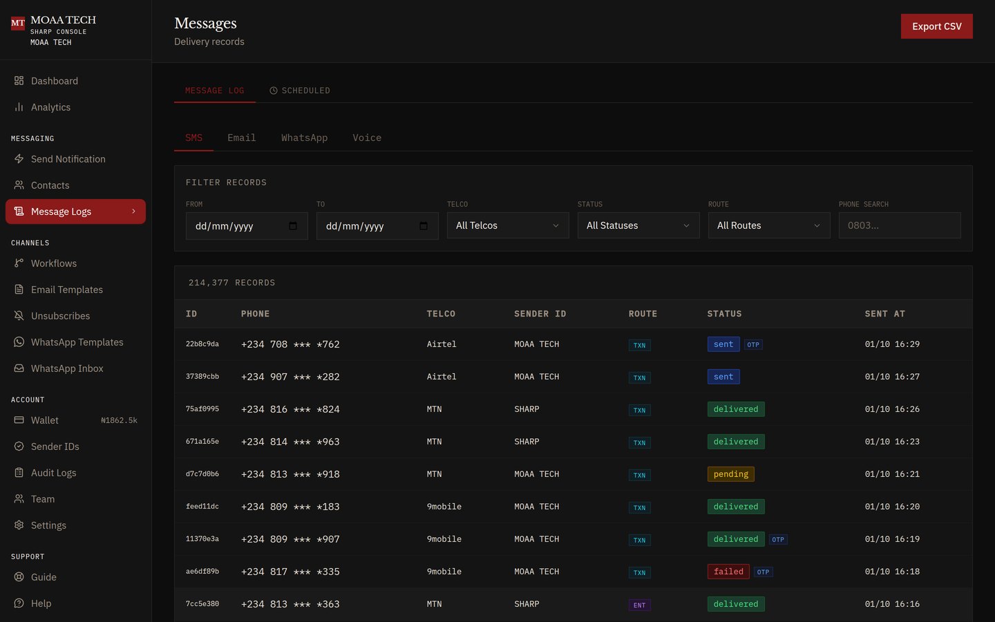Click phone number +234 809 *** *183

point(290,507)
